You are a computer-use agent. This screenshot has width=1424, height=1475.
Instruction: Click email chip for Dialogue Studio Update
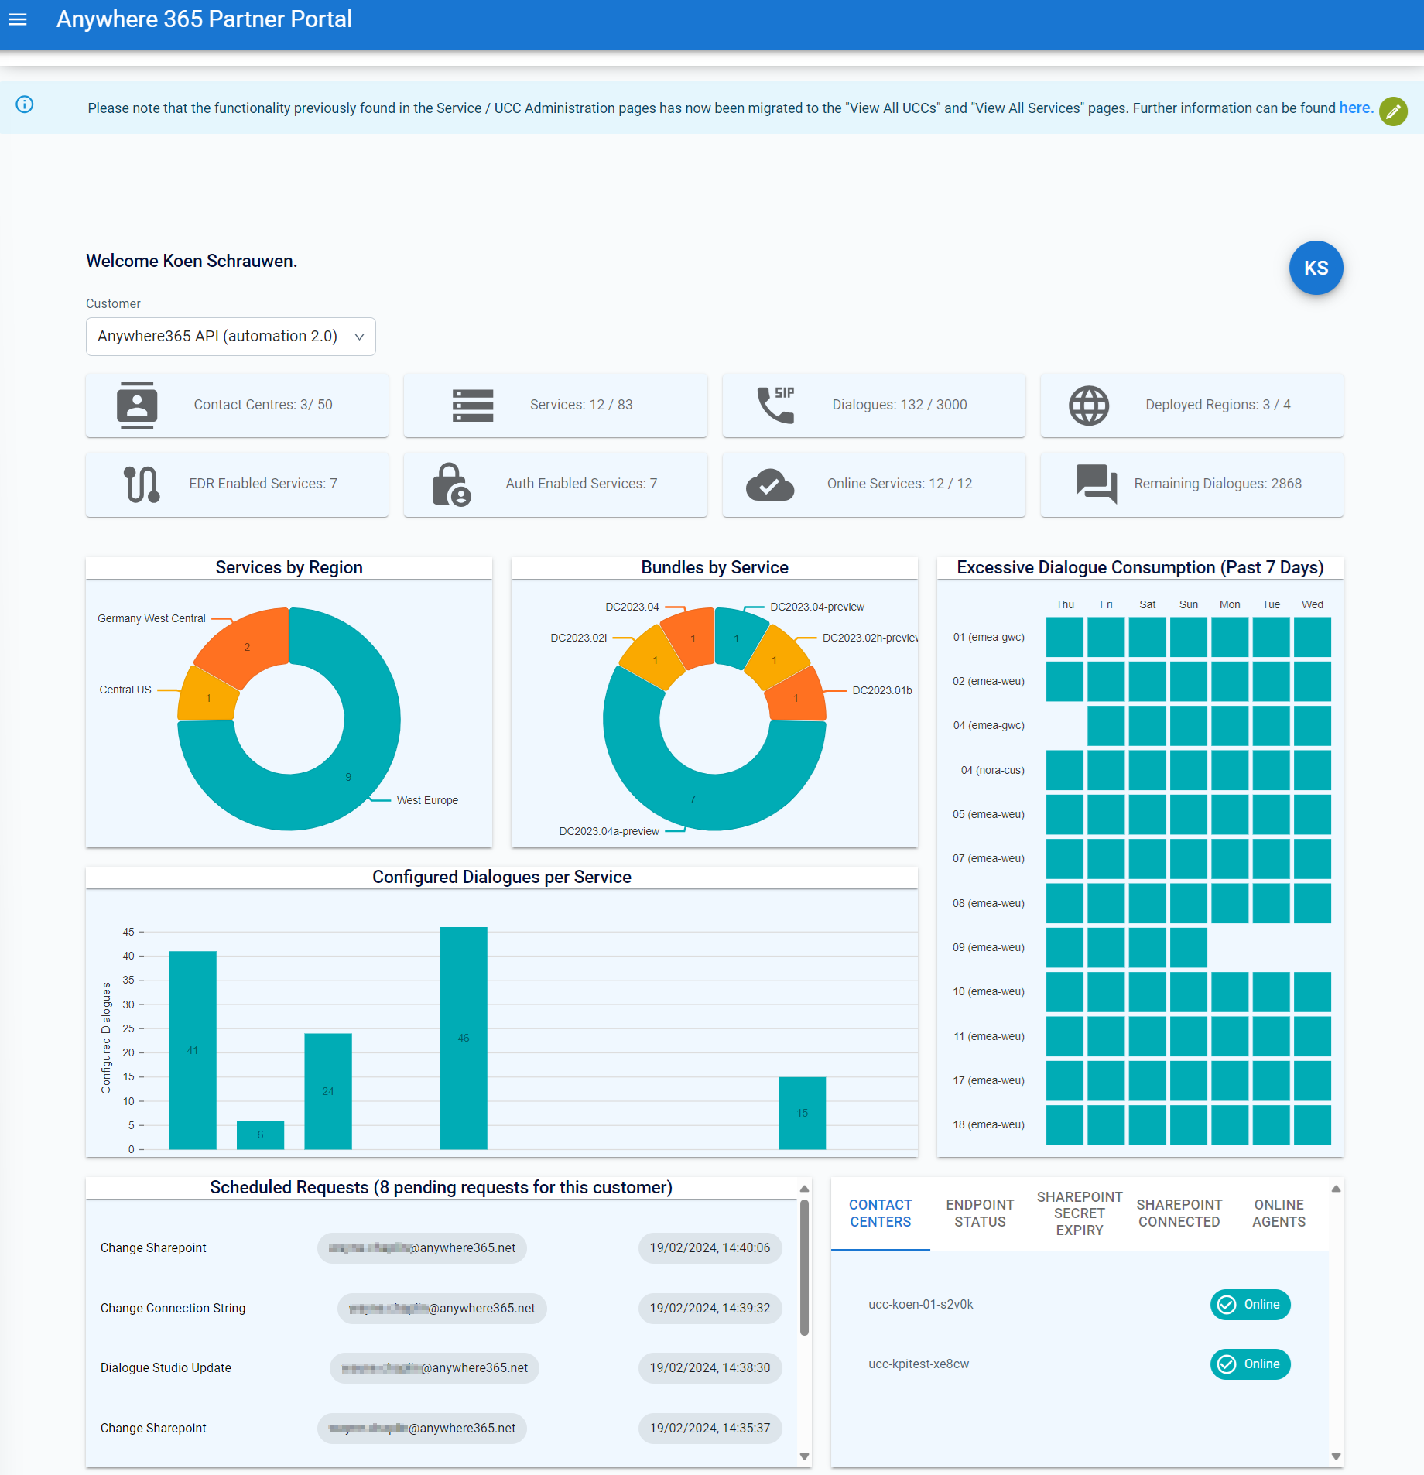[x=434, y=1368]
